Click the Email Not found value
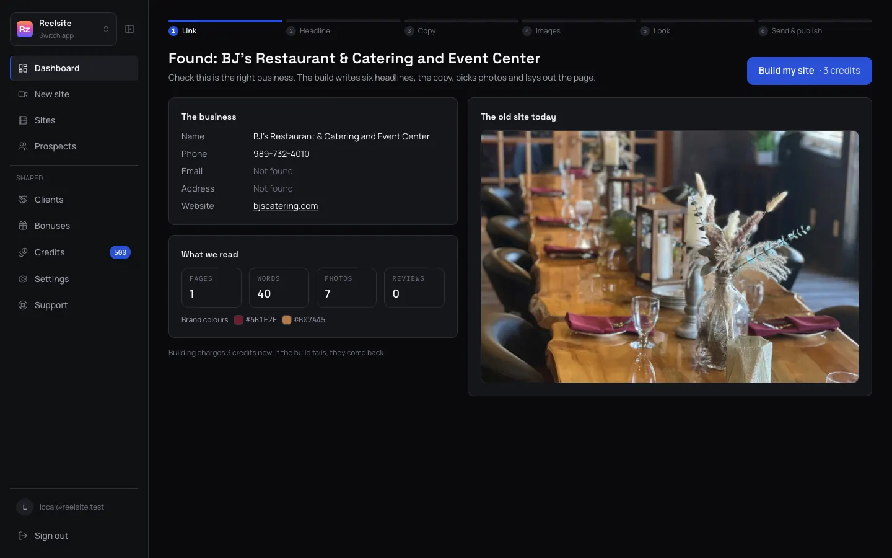Viewport: 892px width, 558px height. [x=273, y=171]
